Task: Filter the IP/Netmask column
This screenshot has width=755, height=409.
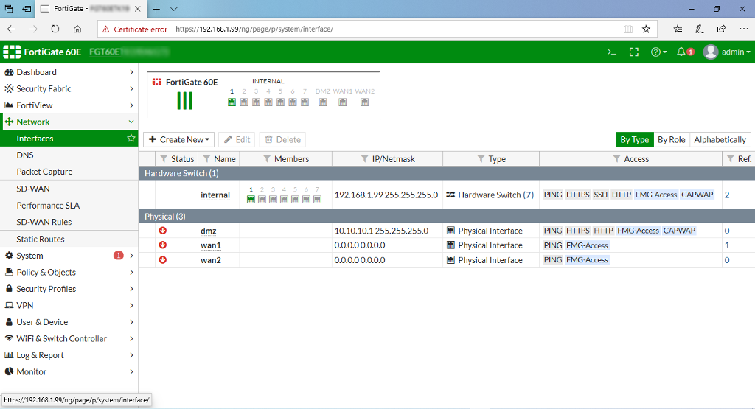Action: coord(364,158)
